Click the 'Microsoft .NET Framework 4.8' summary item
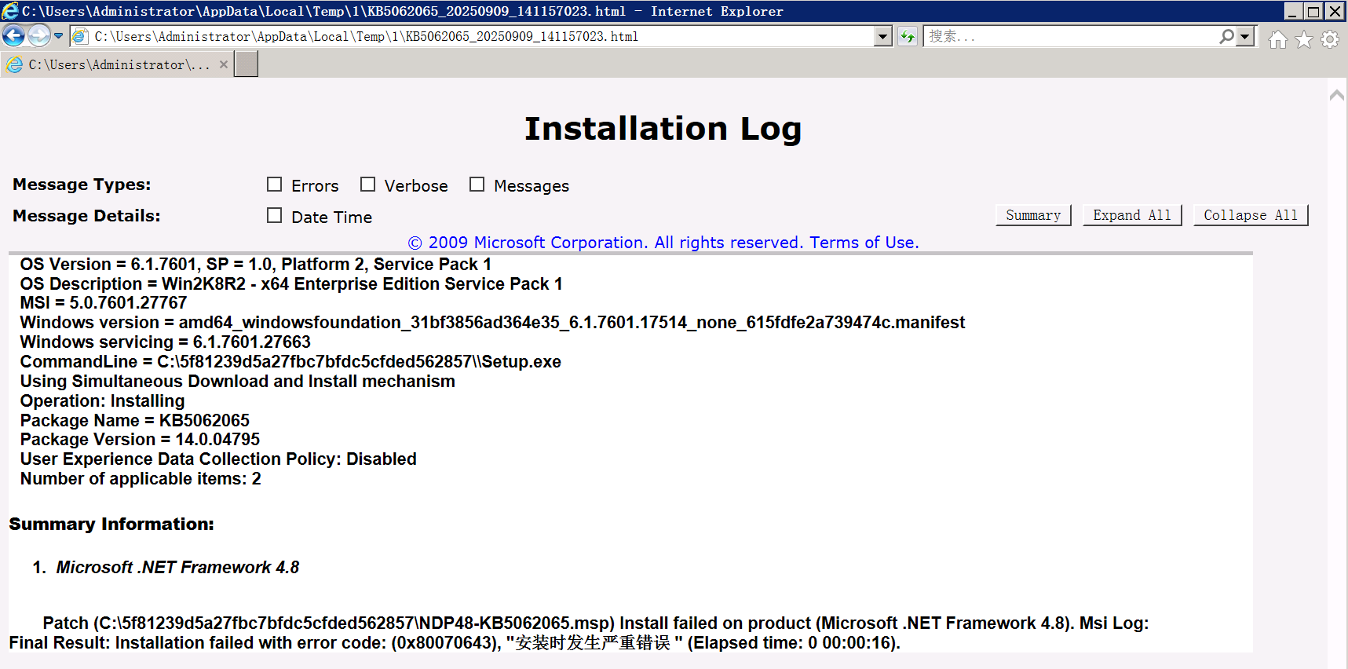This screenshot has height=669, width=1348. click(x=177, y=568)
